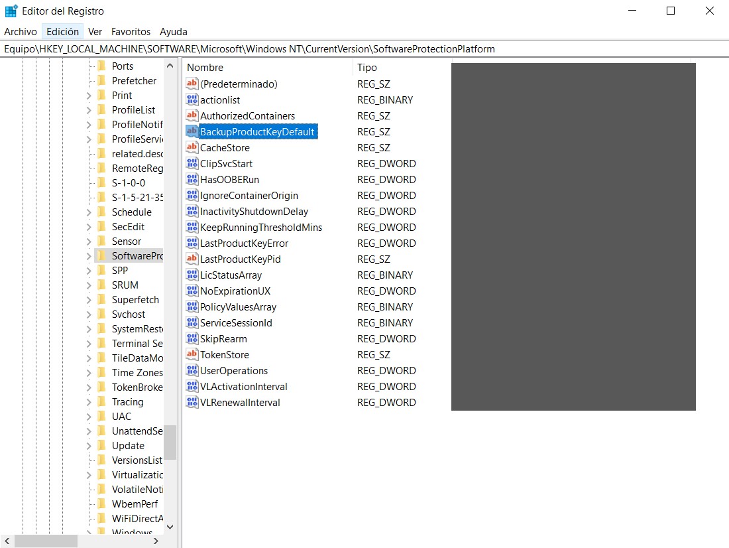
Task: Click the tree's scroll left arrow
Action: tap(7, 541)
